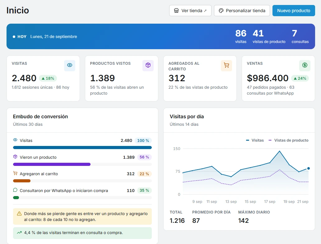Click the chat bubble icon beside Consultaron por WhatsApp
Screen dimensions: 321x244
[15, 190]
